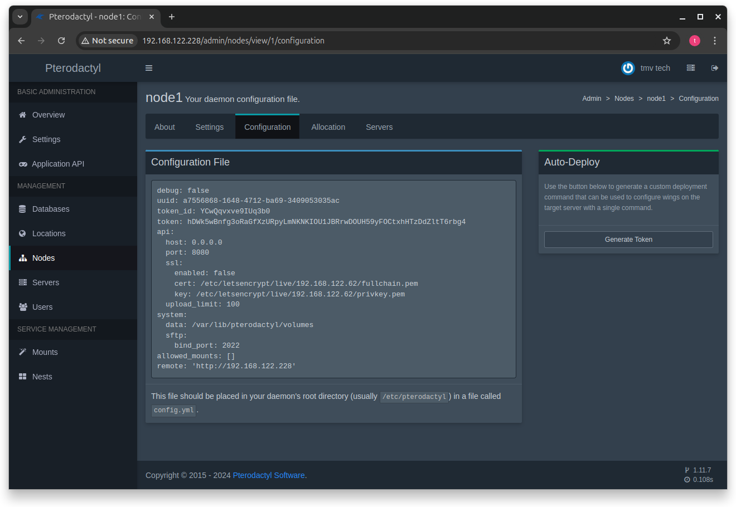Image resolution: width=736 pixels, height=507 pixels.
Task: Switch to the About tab
Action: click(x=164, y=126)
